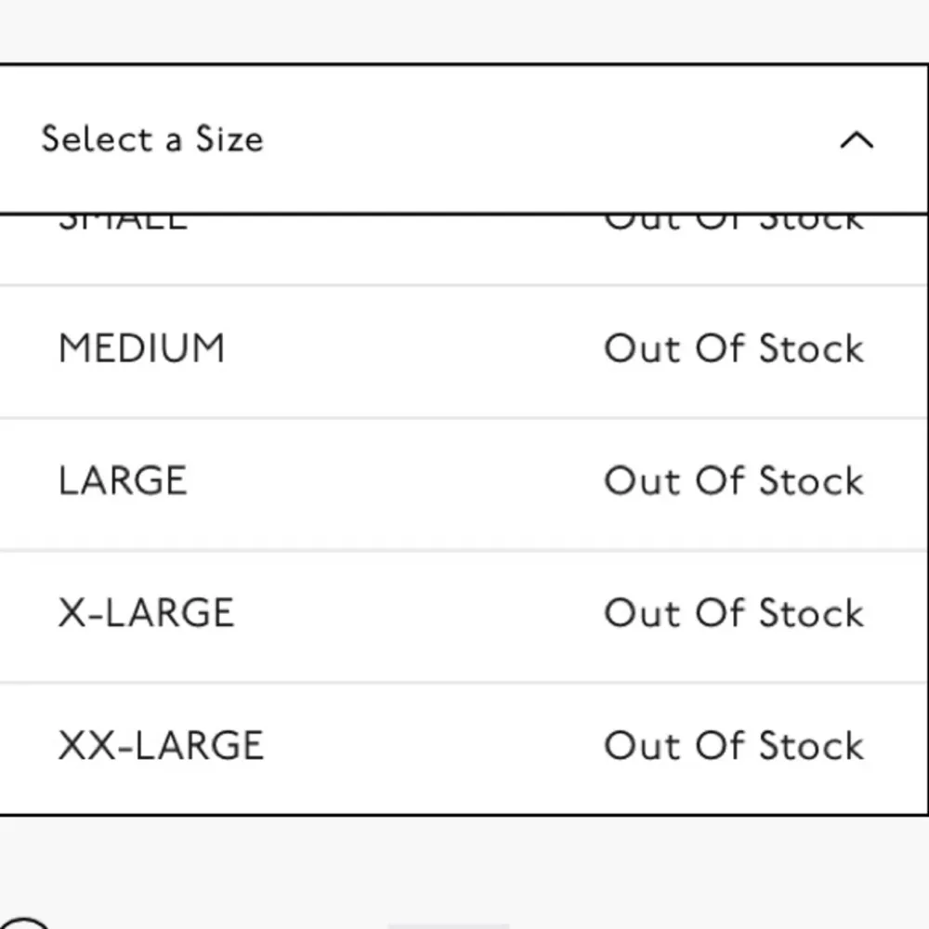This screenshot has width=929, height=929.
Task: Choose the LARGE size option
Action: tap(123, 481)
